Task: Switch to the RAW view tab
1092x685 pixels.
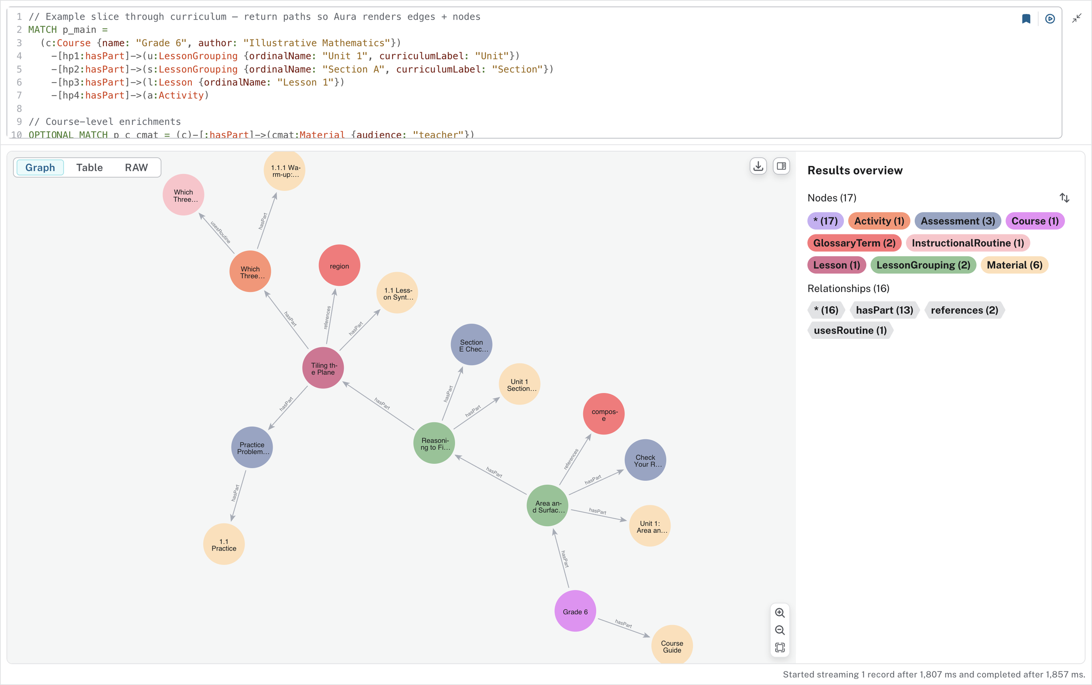Action: 136,168
